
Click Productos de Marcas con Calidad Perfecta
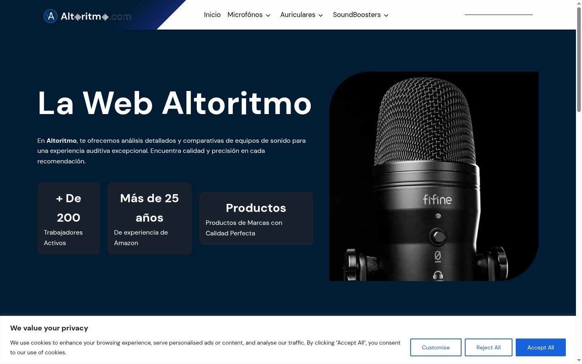point(244,228)
